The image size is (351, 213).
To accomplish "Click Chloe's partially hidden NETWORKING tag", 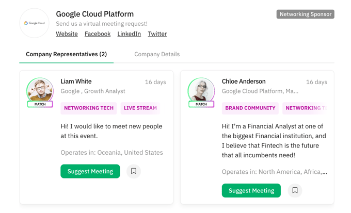I will pyautogui.click(x=306, y=108).
